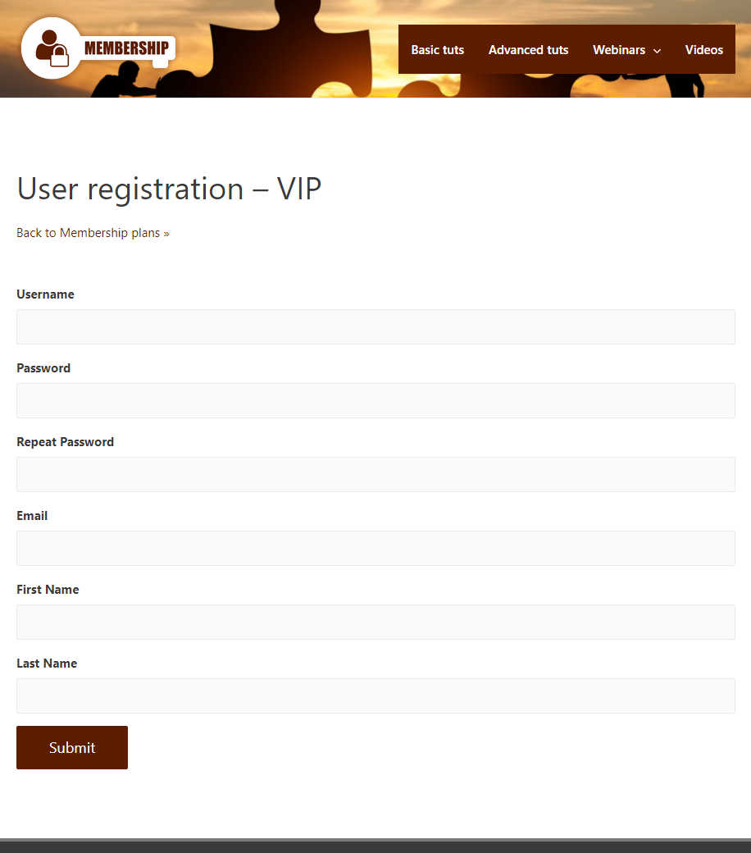Follow the Back to Membership plans link
Screen dimensions: 751x853
tap(93, 233)
